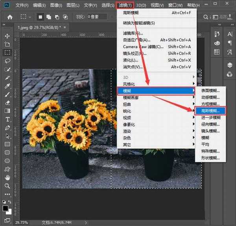Select the Eyedropper tool
This screenshot has width=236, height=226.
coord(7,86)
